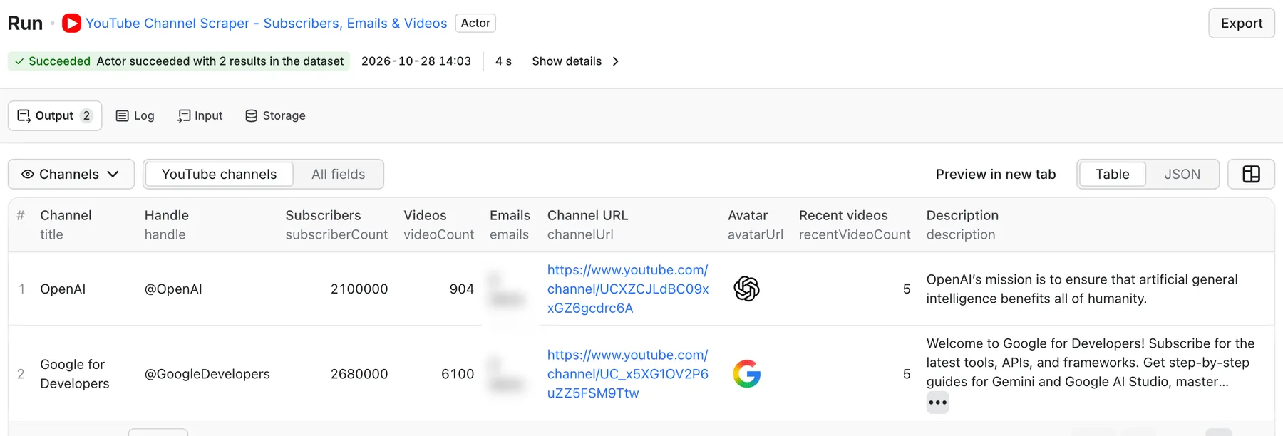Click the # row number column header

coord(21,215)
